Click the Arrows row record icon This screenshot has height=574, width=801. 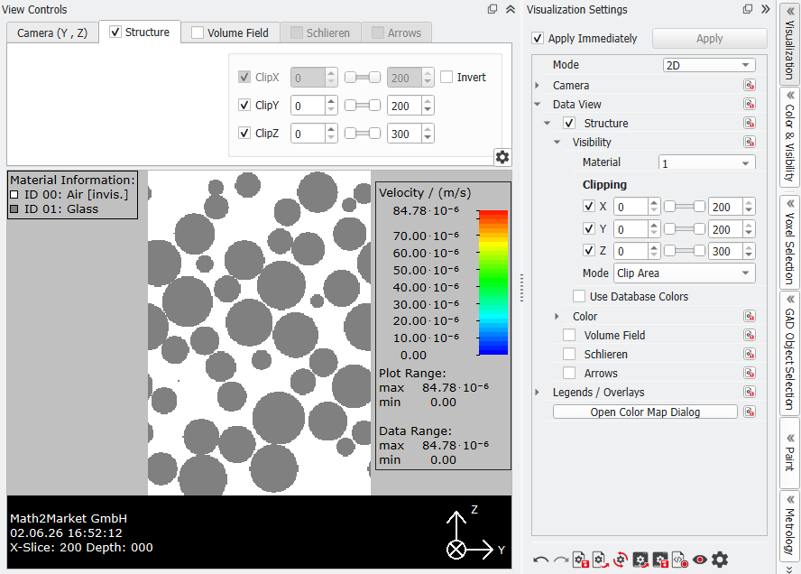750,373
